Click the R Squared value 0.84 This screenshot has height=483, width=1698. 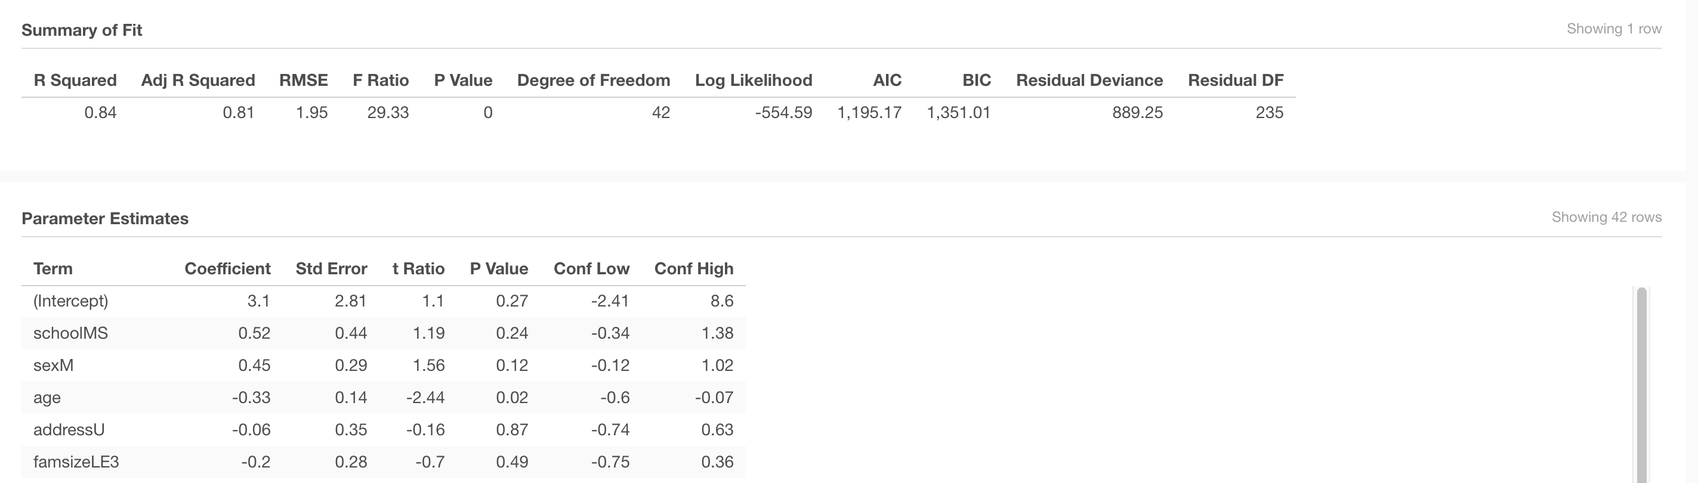click(100, 113)
